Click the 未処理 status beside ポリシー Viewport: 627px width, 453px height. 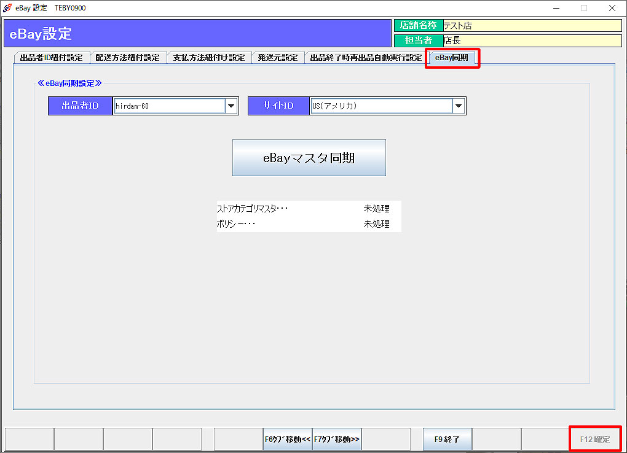pyautogui.click(x=376, y=223)
